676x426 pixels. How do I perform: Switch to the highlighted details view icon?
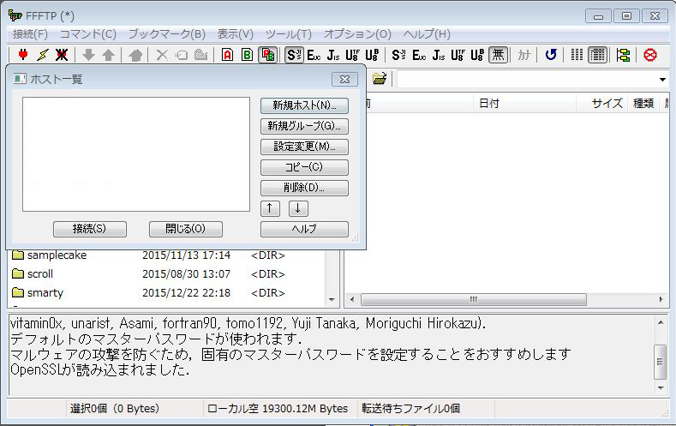tap(597, 55)
